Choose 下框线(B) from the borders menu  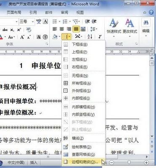click(83, 44)
